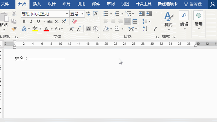The height and width of the screenshot is (122, 217).
Task: Open the font name dropdown 等线
Action: (67, 14)
